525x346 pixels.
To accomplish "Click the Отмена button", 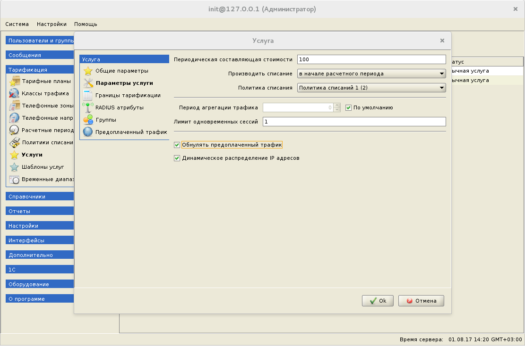I will pos(421,301).
